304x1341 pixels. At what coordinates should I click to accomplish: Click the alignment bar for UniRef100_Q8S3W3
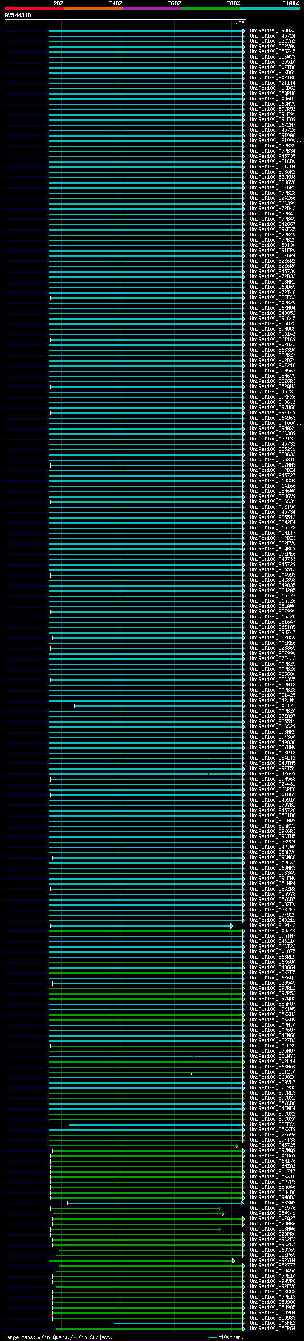[x=155, y=1204]
